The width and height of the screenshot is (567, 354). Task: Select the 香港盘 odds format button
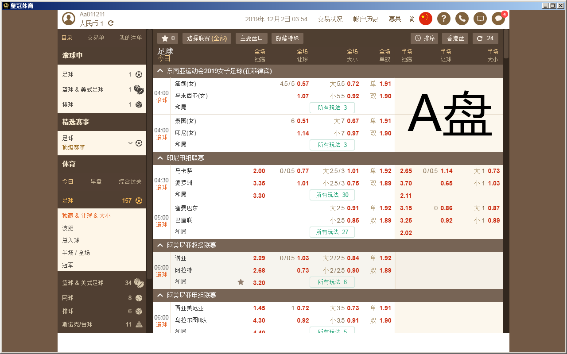[455, 38]
